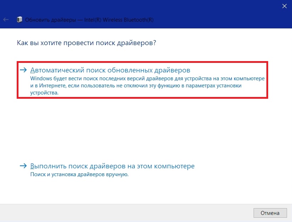Viewport: 292px width, 222px height.
Task: Close the driver update dialog
Action: 285,6
